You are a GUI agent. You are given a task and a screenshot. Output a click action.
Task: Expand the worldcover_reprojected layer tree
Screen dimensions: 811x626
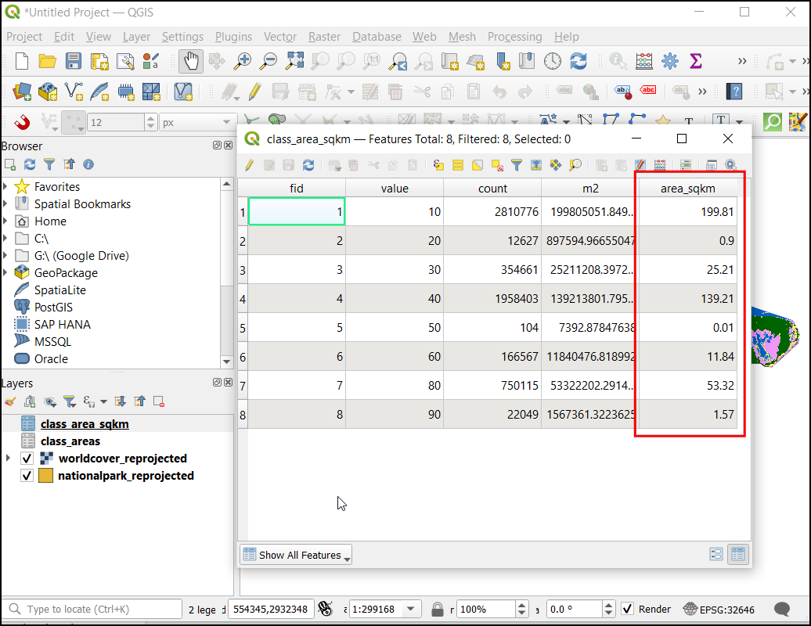(x=8, y=459)
